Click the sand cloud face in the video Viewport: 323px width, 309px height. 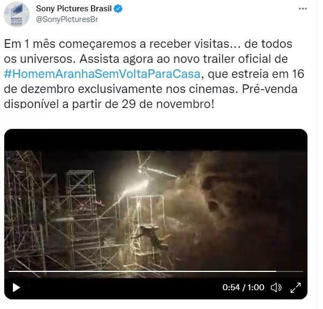[227, 198]
